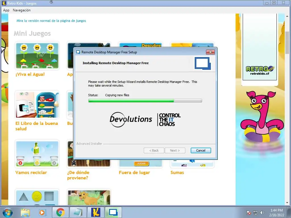Click the Action Center flag tray icon

[x=248, y=213]
